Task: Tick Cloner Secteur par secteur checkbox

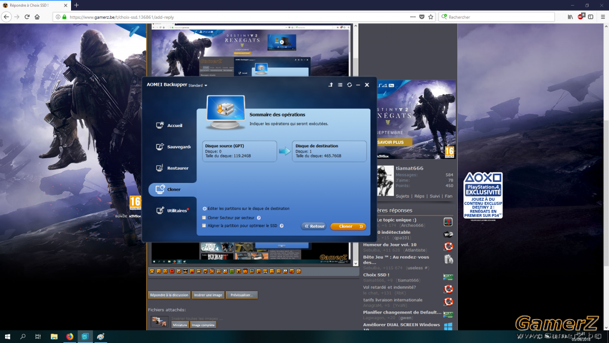Action: click(x=204, y=217)
